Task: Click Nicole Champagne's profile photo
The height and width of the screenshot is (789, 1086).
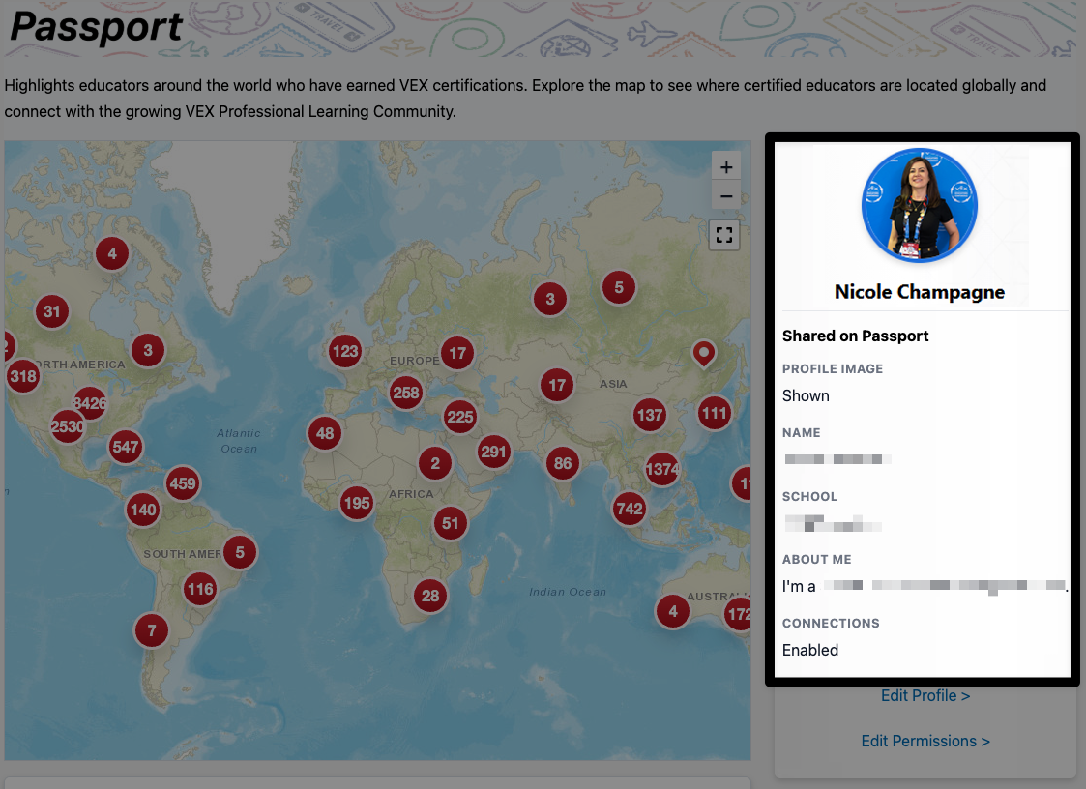Action: tap(919, 205)
